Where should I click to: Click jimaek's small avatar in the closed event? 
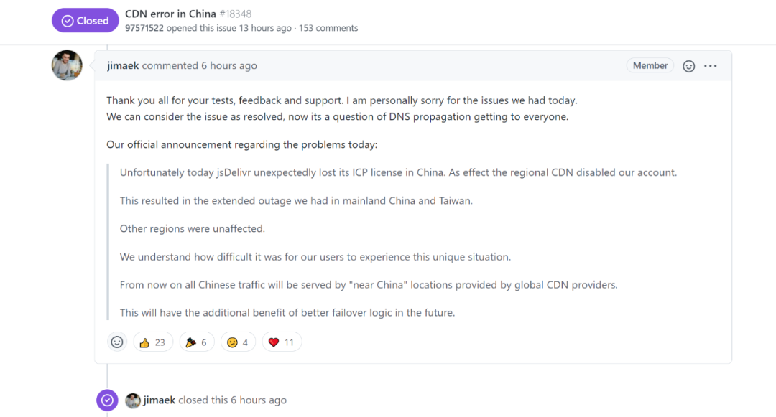[133, 400]
